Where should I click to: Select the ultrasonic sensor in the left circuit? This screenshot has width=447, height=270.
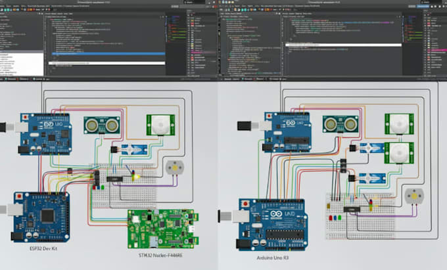pyautogui.click(x=102, y=125)
